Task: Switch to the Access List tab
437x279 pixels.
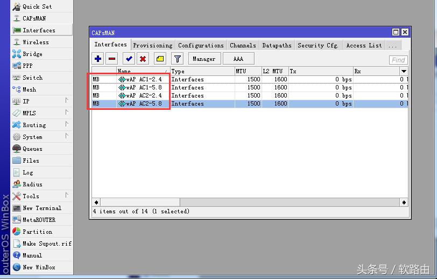Action: point(364,45)
